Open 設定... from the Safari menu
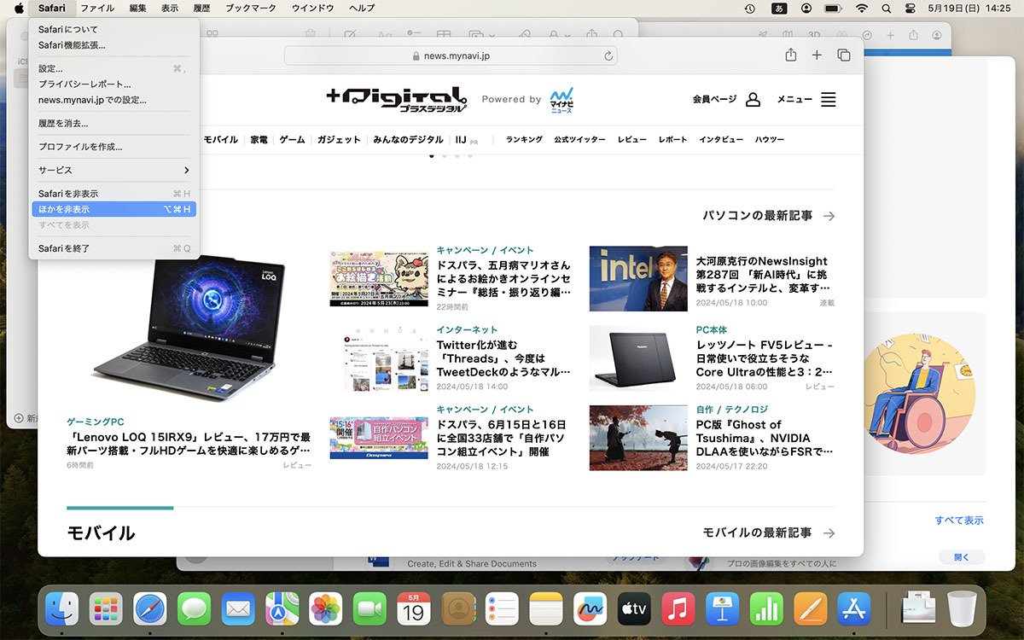This screenshot has height=640, width=1024. coord(113,68)
